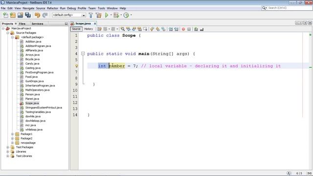Viewport: 313px width, 176px height.
Task: Click in the Search input field
Action: point(290,8)
